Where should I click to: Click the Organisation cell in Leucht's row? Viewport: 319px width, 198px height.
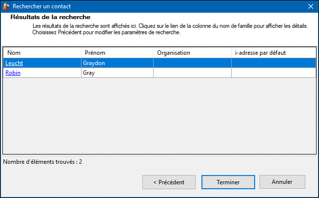[192, 63]
